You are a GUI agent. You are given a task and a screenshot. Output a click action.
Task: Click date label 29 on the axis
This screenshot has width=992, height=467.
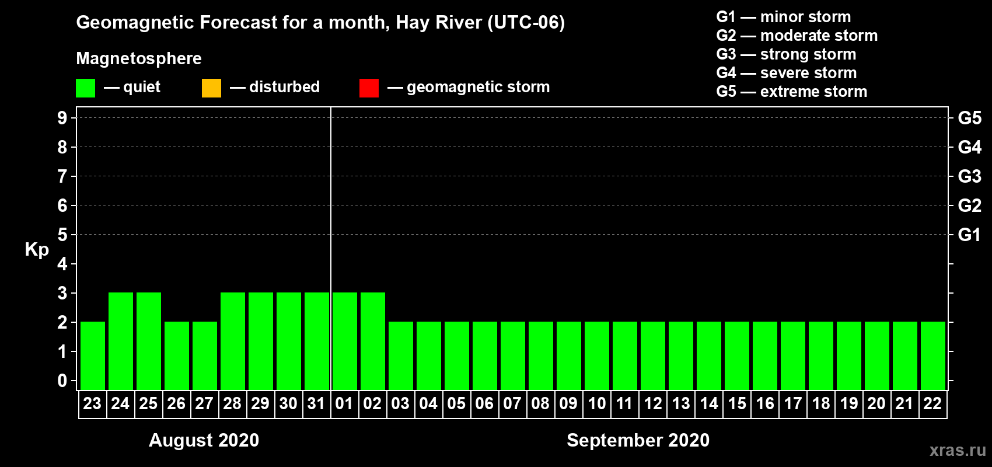coord(260,403)
